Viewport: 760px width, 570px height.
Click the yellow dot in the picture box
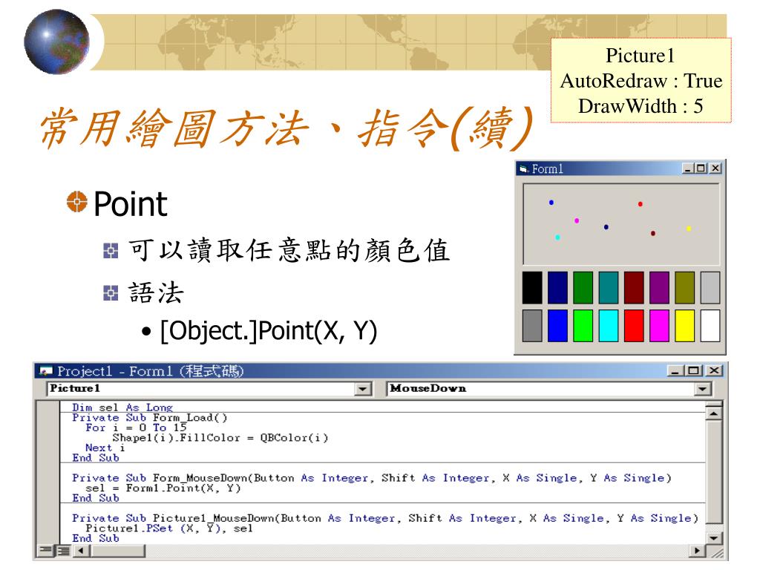coord(688,229)
